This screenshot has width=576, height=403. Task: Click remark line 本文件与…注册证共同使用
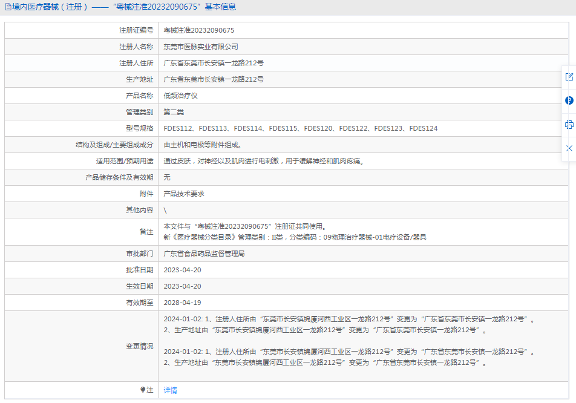245,226
